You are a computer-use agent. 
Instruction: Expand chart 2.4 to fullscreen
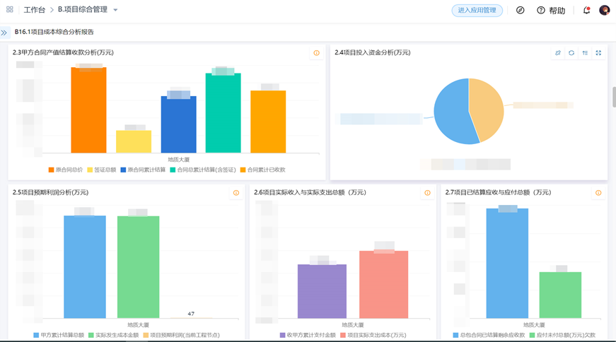tap(598, 53)
